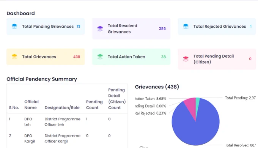This screenshot has height=148, width=258.
Task: Open the Total Rejected Grievances card
Action: click(x=217, y=27)
